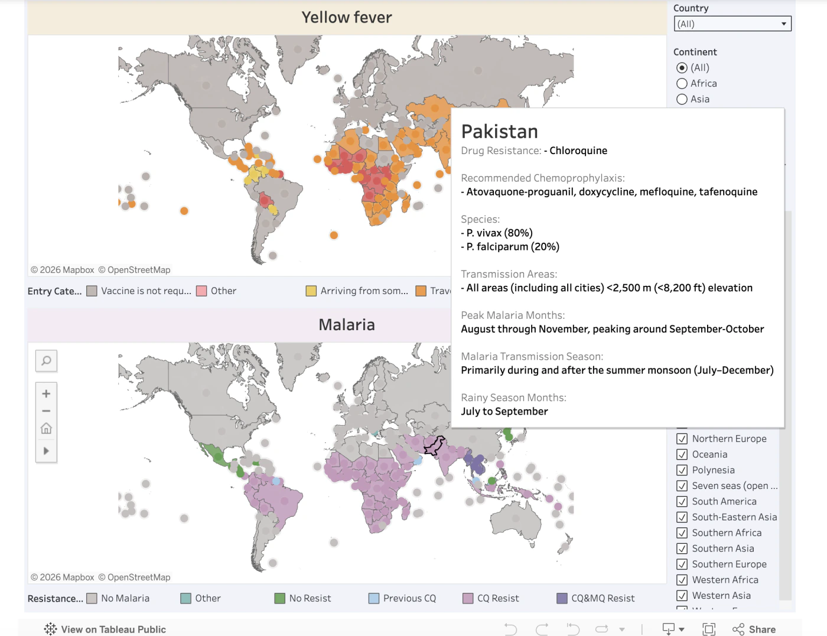Uncheck the South-Eastern Asia checkbox
The height and width of the screenshot is (636, 827).
(682, 517)
